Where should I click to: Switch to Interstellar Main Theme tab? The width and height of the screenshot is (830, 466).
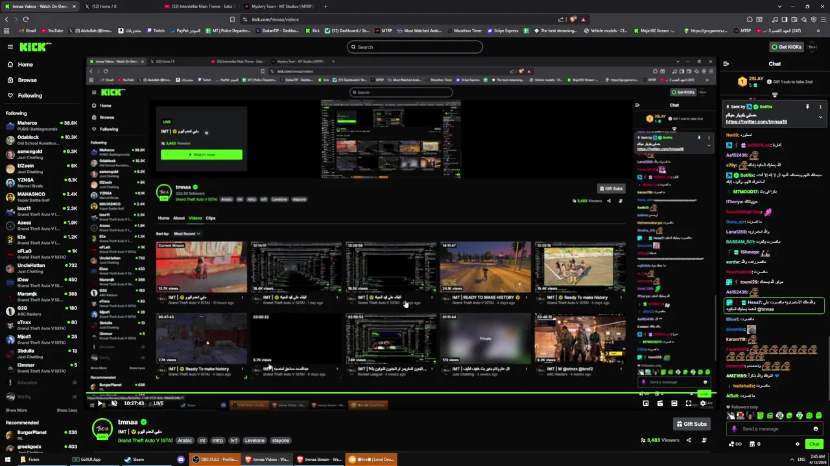(x=198, y=6)
